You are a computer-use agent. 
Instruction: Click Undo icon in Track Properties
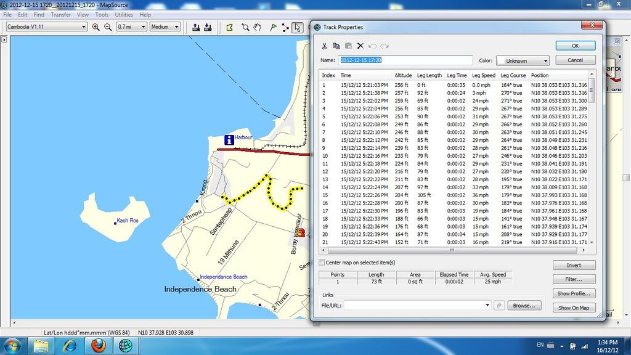tap(372, 46)
